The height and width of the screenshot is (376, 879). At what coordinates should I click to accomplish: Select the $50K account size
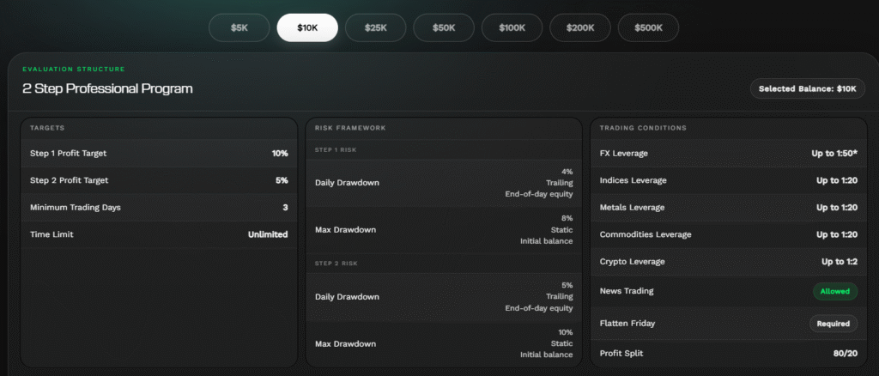tap(444, 27)
